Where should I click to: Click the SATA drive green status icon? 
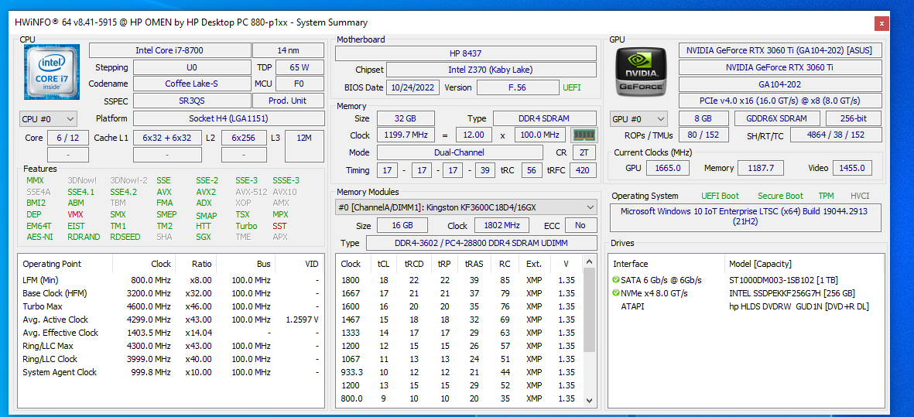point(616,280)
